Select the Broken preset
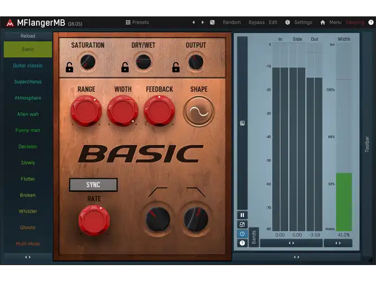Screen dimensions: 376x282 (x=28, y=195)
